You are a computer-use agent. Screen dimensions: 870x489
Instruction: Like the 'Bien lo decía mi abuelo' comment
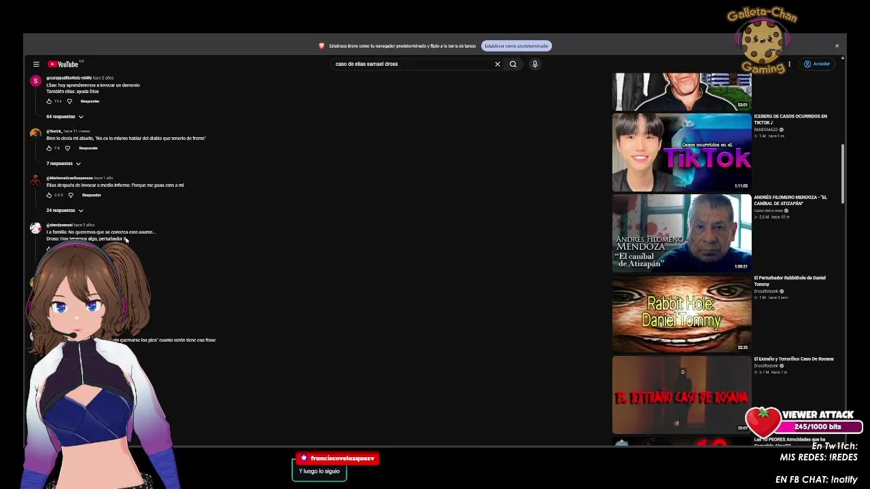click(49, 148)
